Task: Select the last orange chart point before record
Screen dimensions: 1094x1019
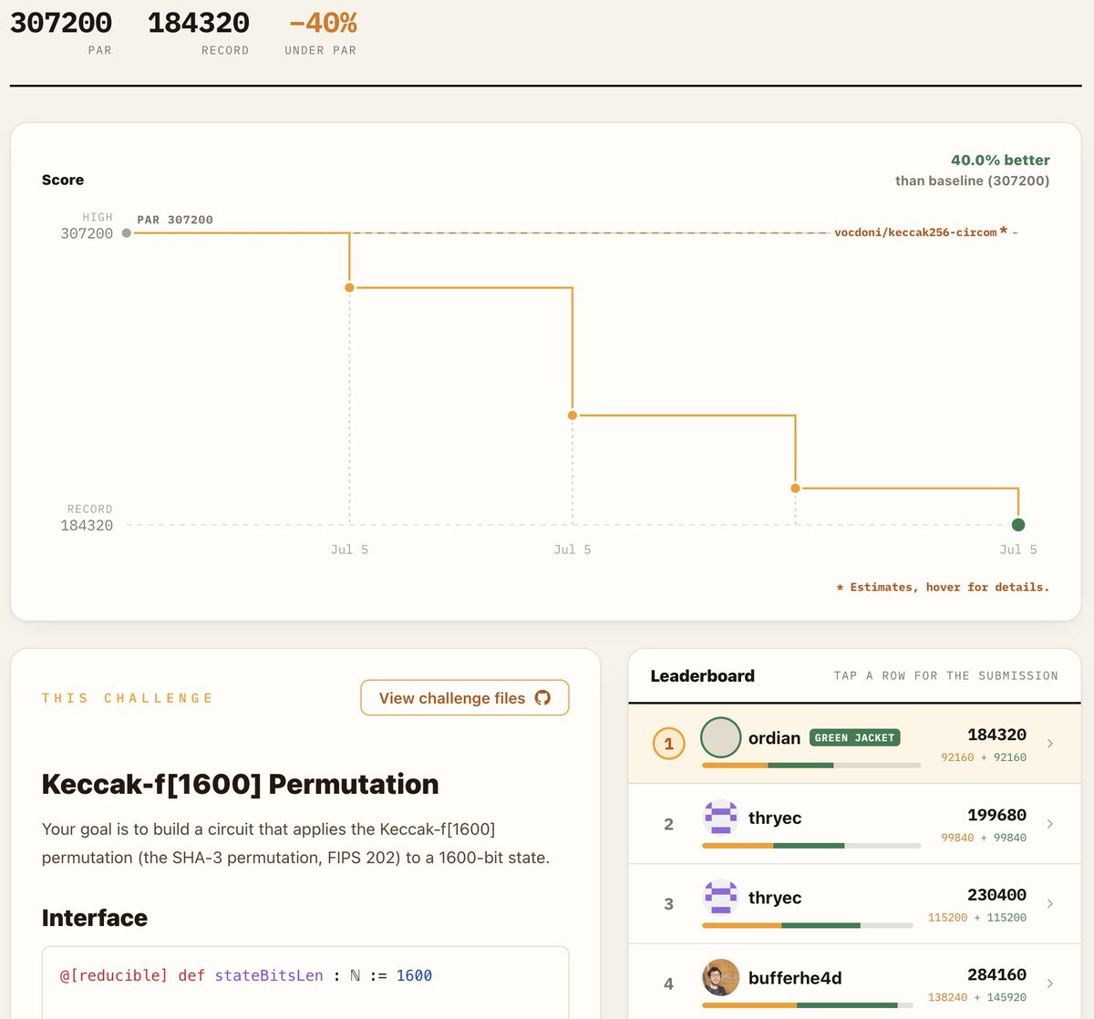Action: pos(795,489)
